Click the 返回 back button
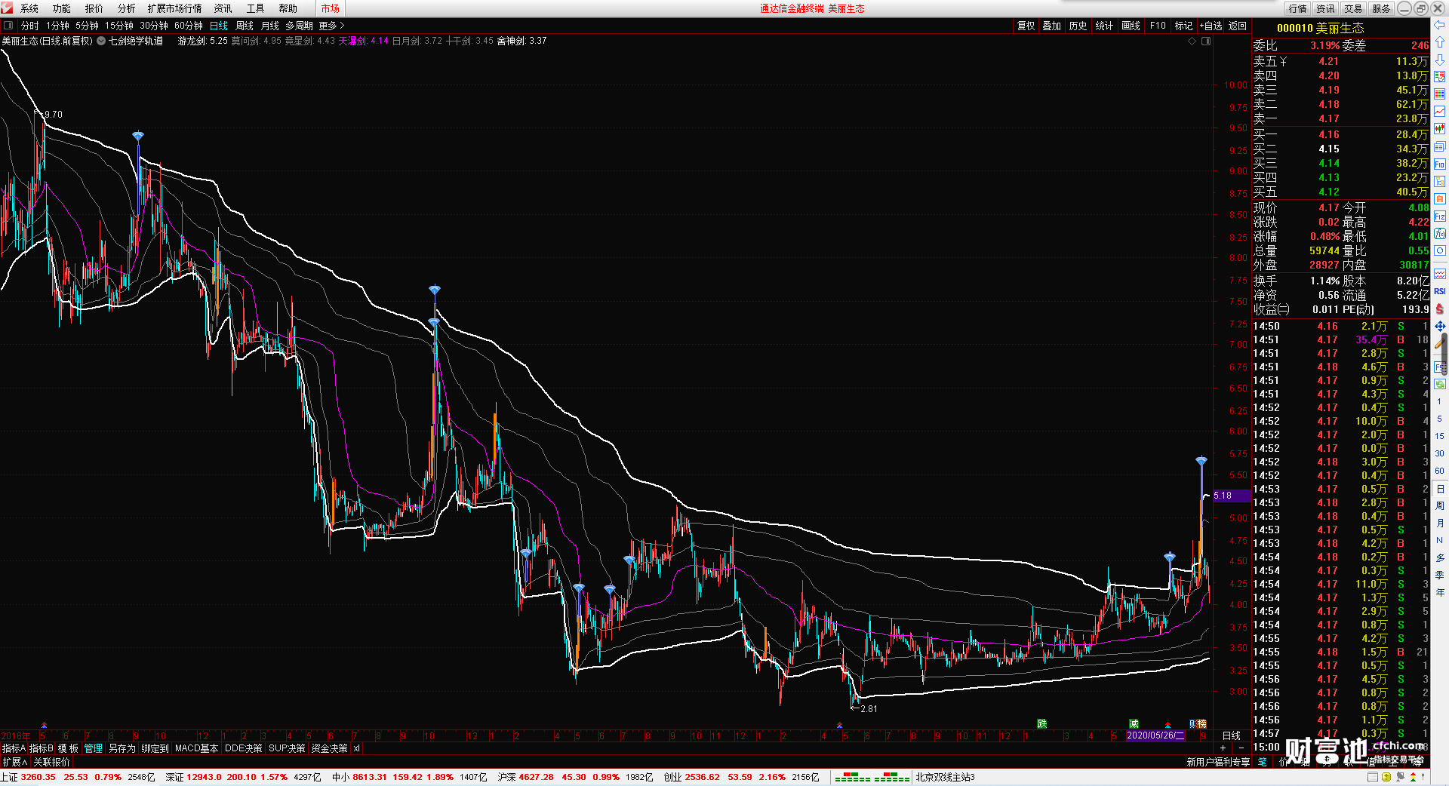This screenshot has height=786, width=1449. pos(1238,26)
